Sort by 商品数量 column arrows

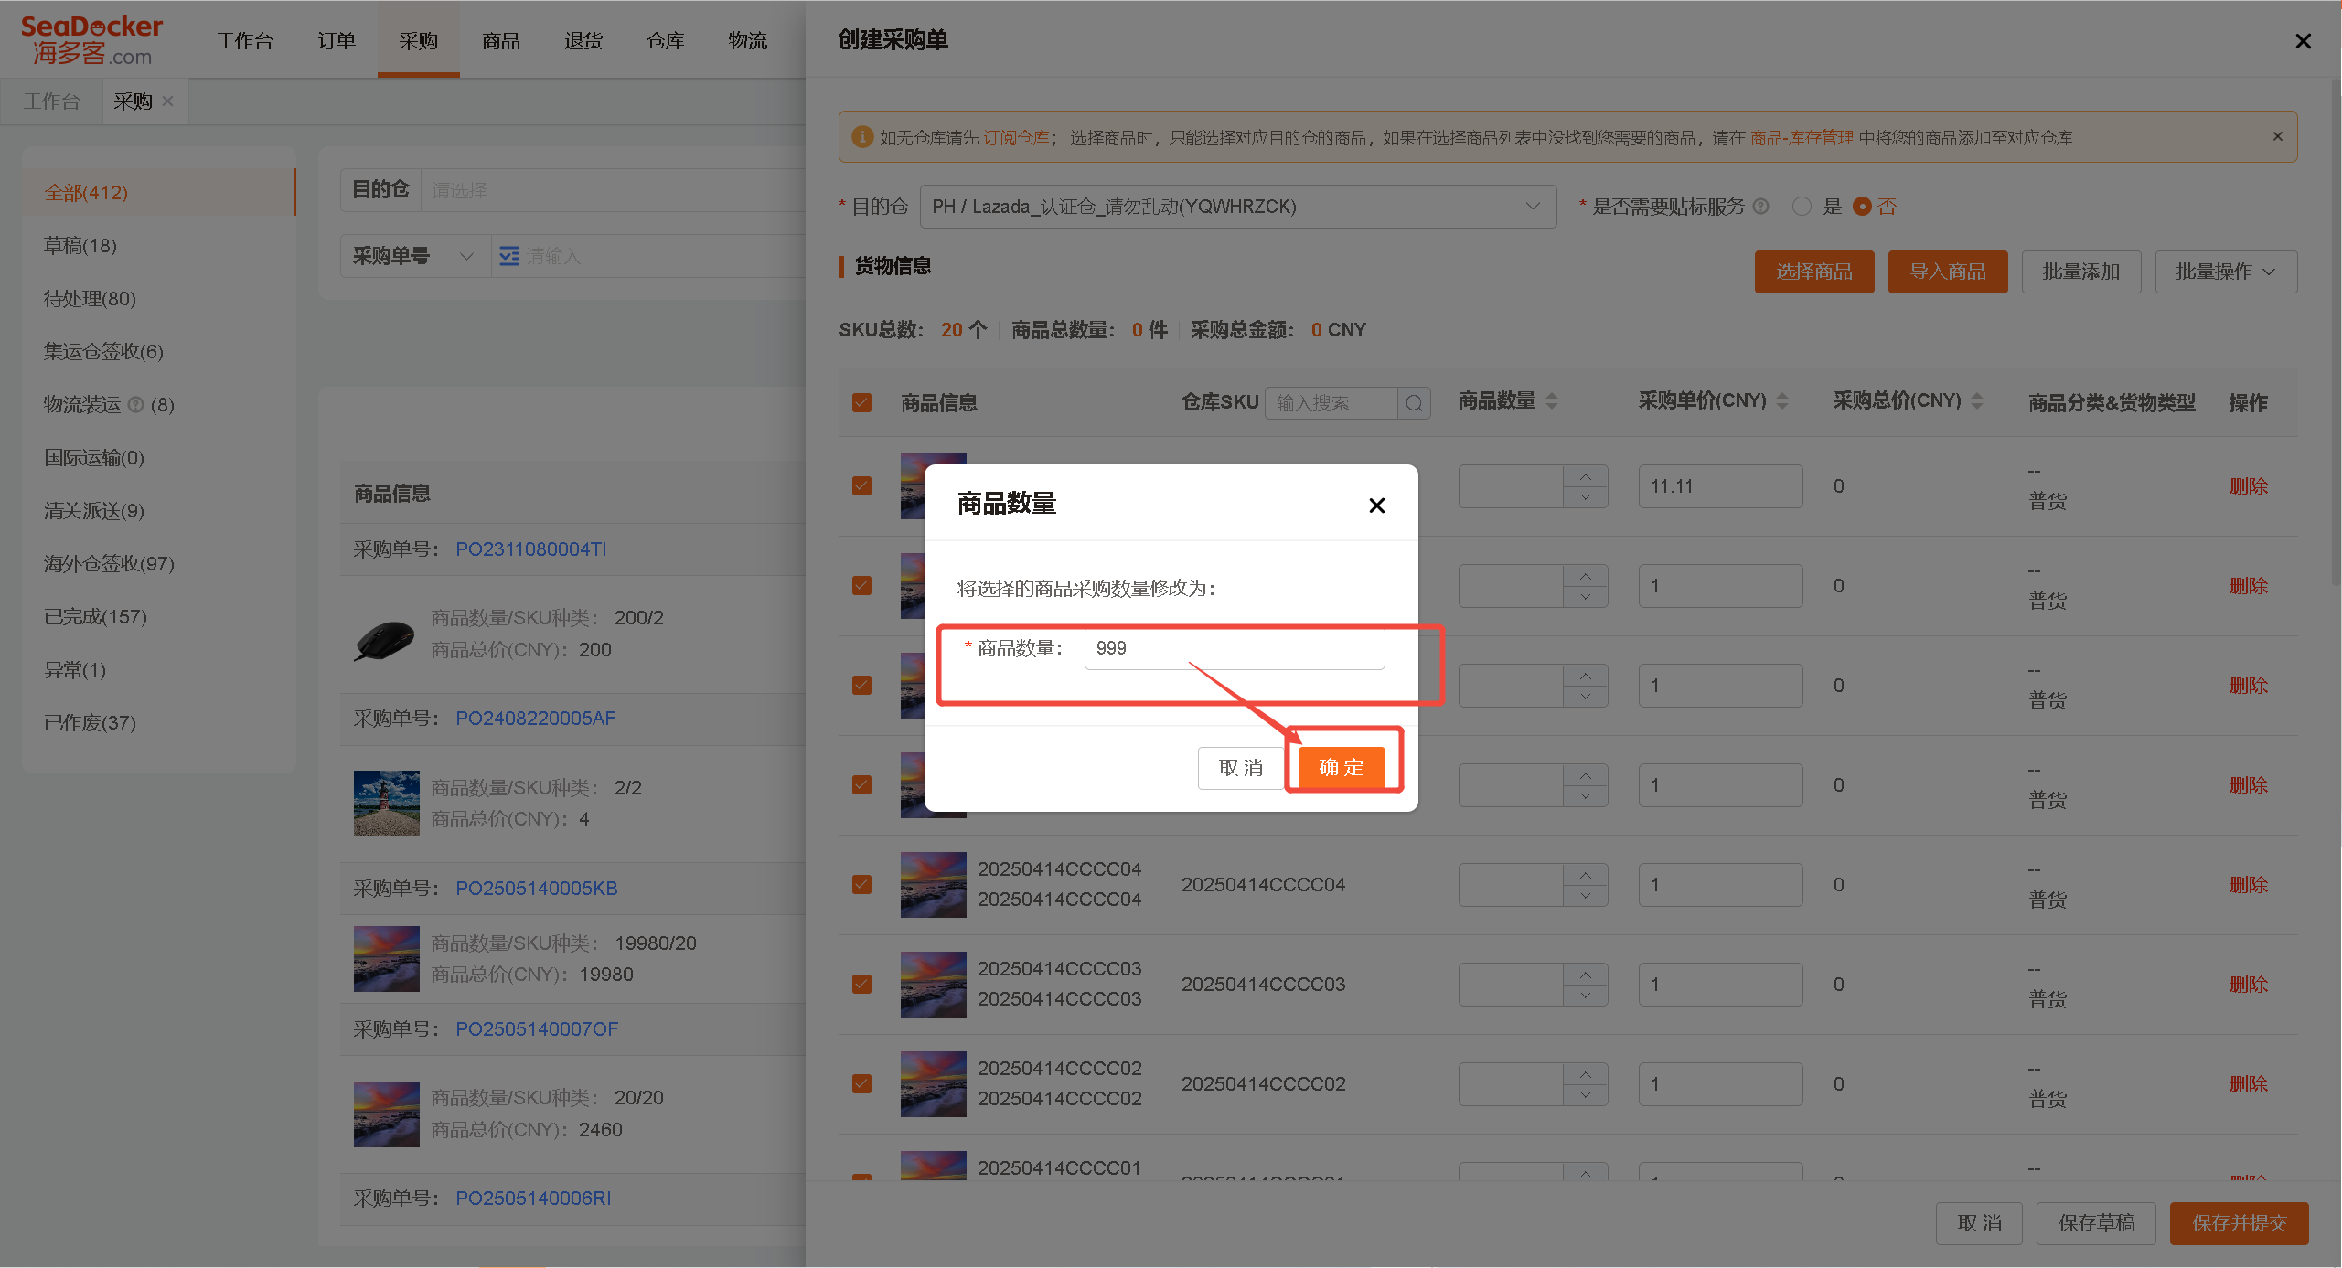coord(1552,401)
